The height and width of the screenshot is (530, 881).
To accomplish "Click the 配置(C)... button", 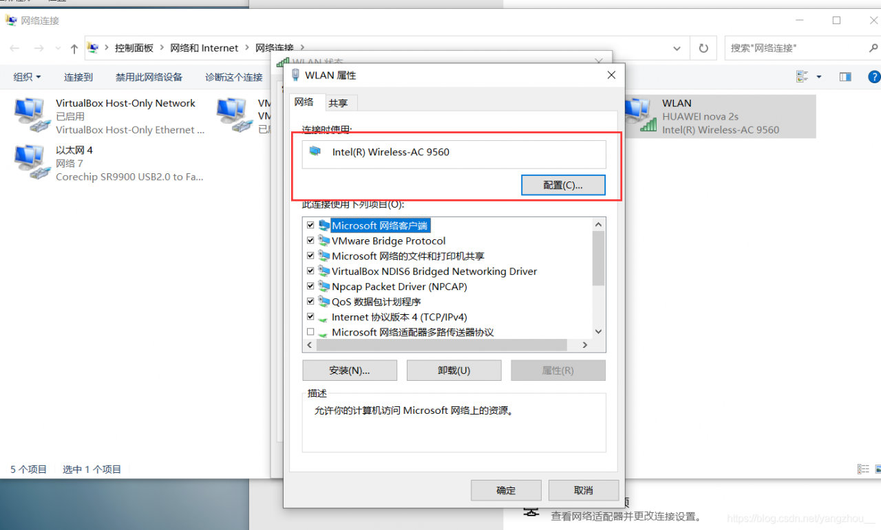I will click(x=563, y=186).
